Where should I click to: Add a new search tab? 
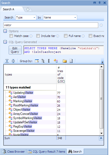[28, 10]
